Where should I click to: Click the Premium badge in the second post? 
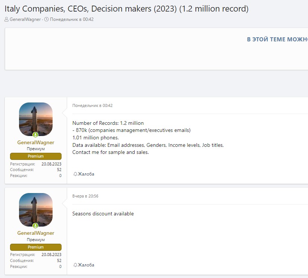[35, 247]
